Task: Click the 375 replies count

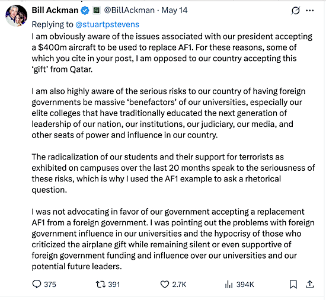Action: (50, 284)
